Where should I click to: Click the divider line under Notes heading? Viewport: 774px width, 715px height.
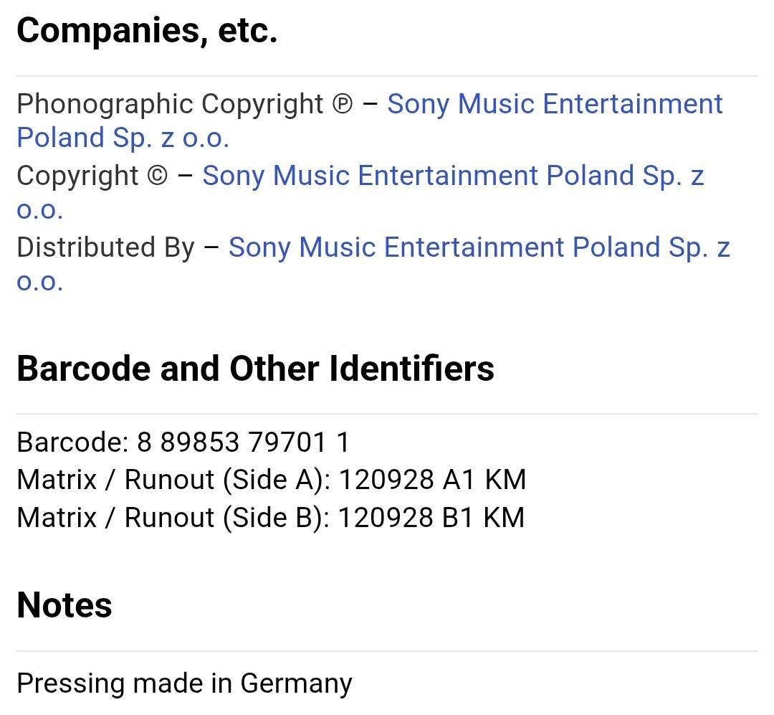point(387,651)
